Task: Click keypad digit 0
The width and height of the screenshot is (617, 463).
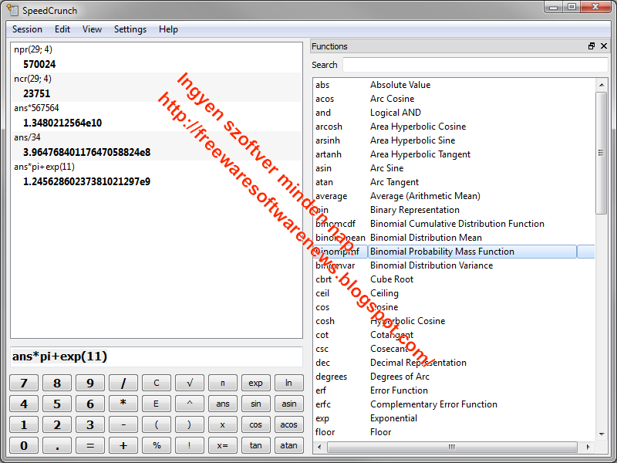Action: point(24,445)
